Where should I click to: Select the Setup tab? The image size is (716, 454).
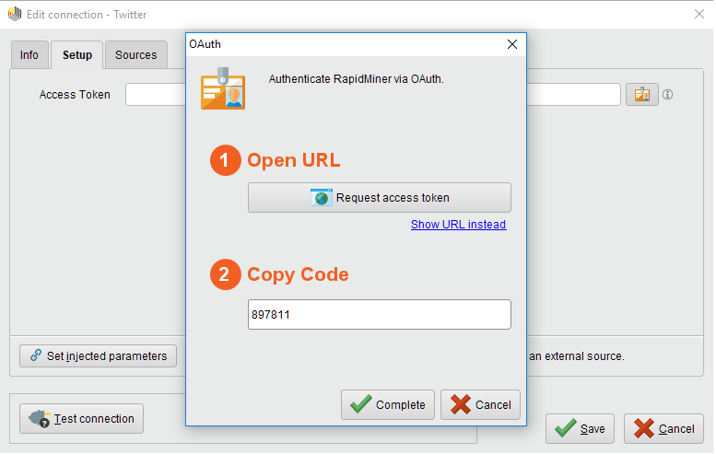tap(77, 55)
